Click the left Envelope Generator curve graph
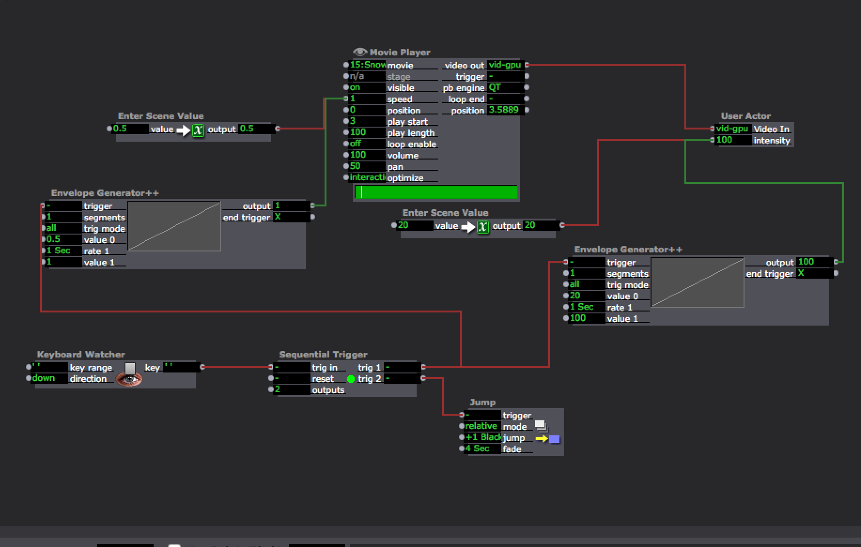The image size is (861, 547). [x=174, y=226]
